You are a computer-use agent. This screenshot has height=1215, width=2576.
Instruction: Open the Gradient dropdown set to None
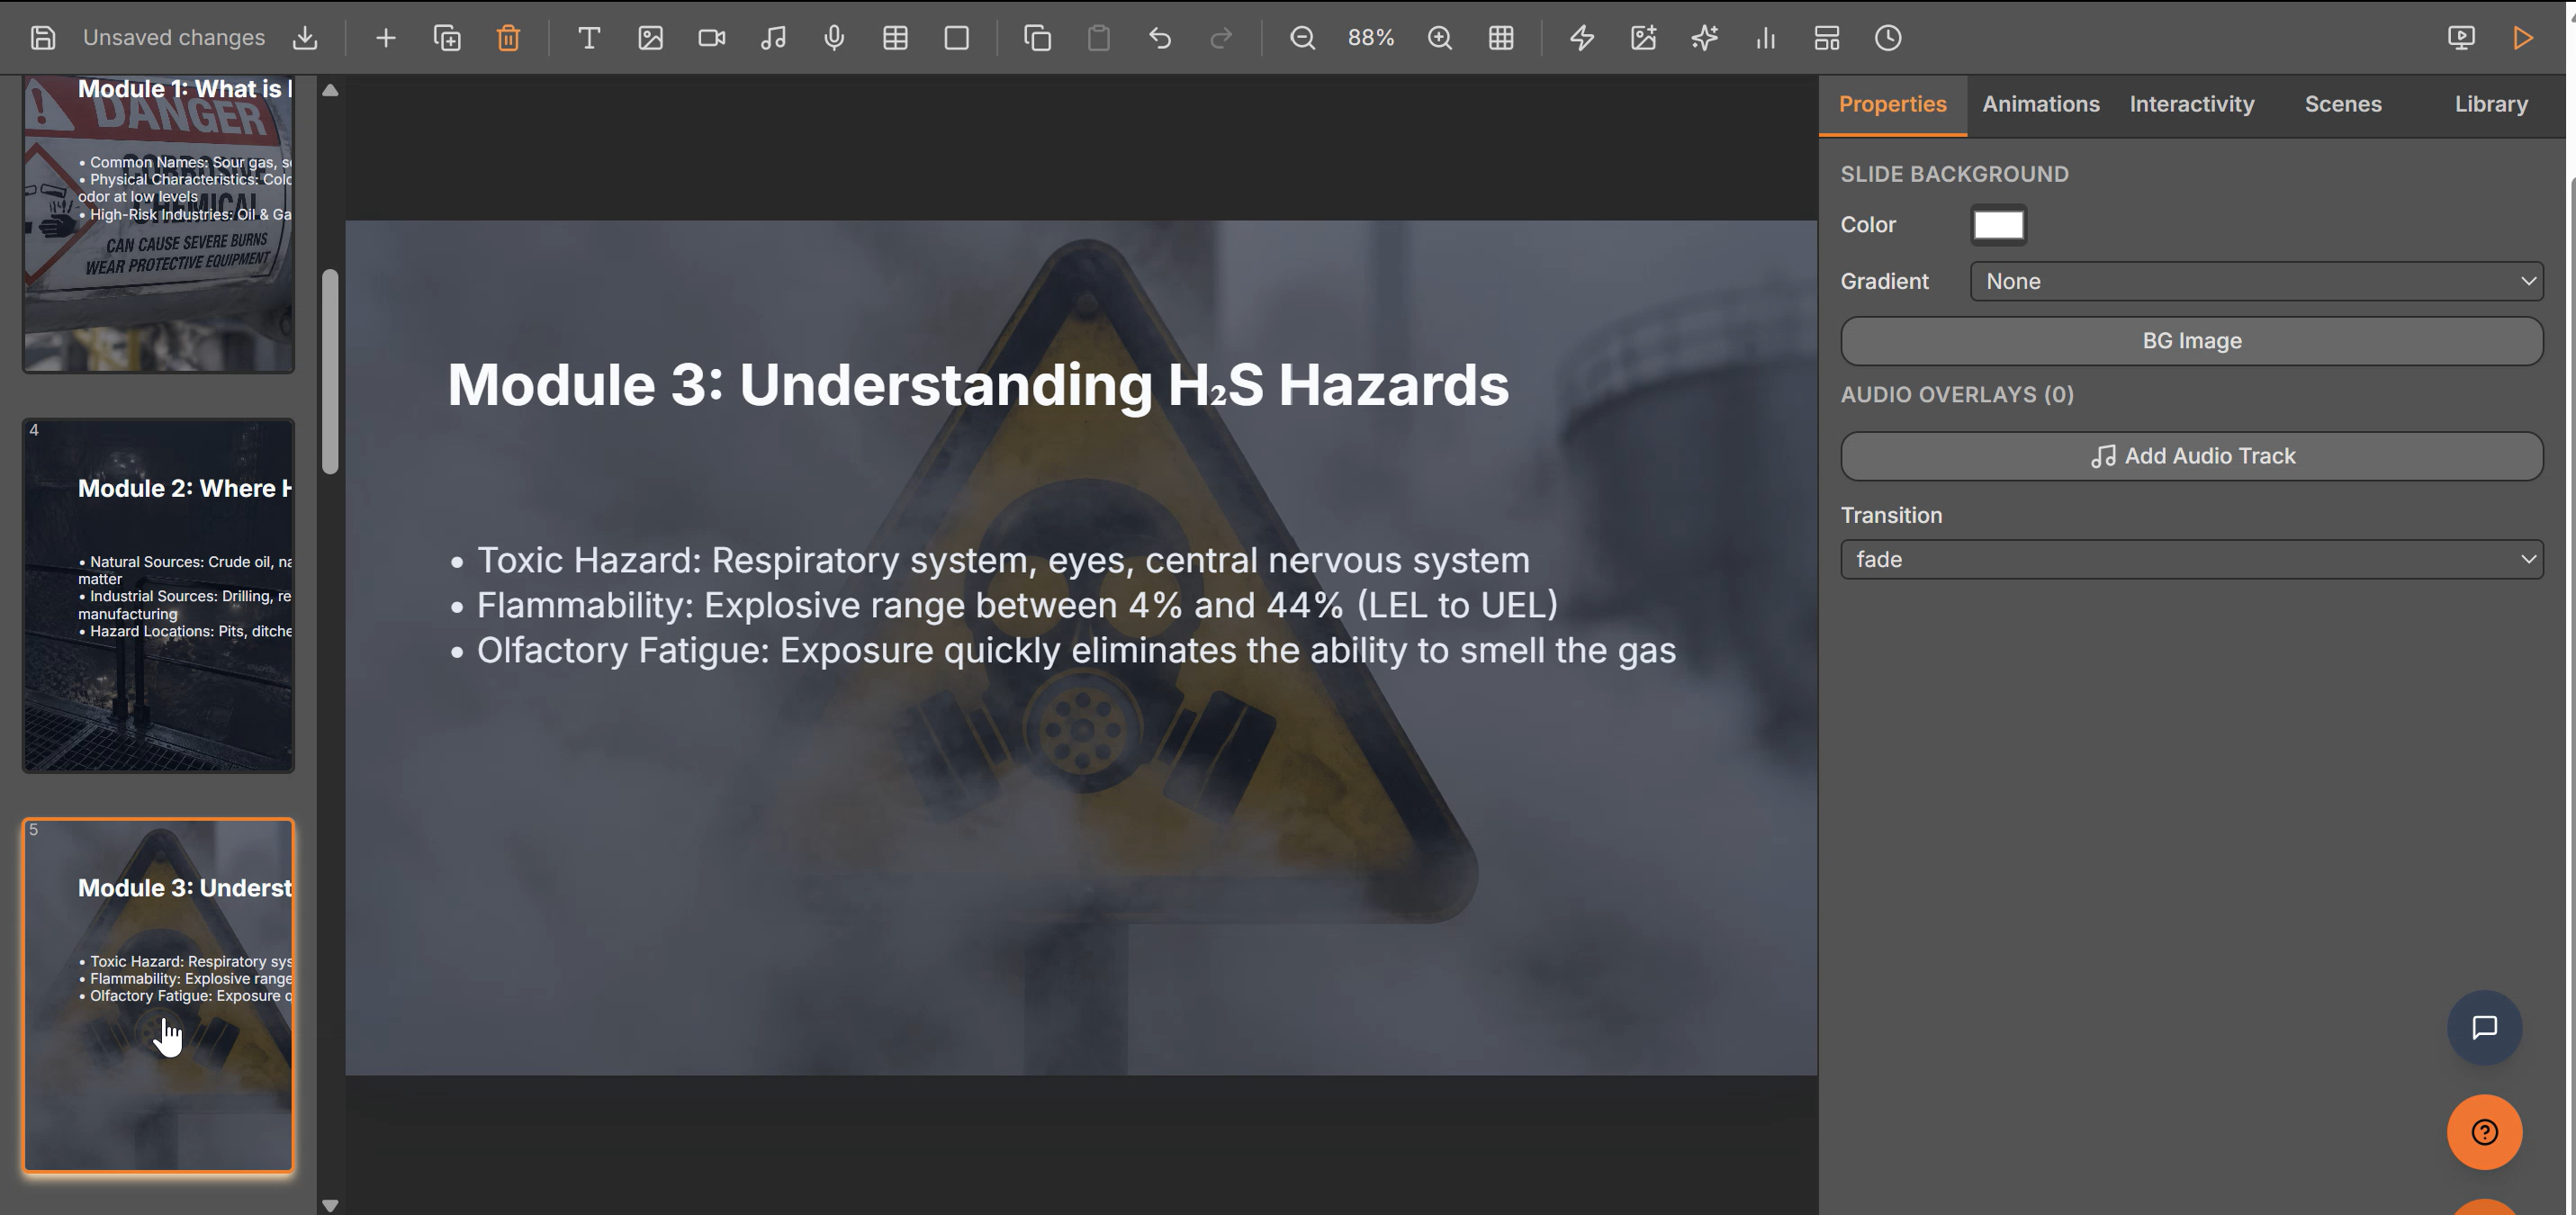coord(2257,281)
